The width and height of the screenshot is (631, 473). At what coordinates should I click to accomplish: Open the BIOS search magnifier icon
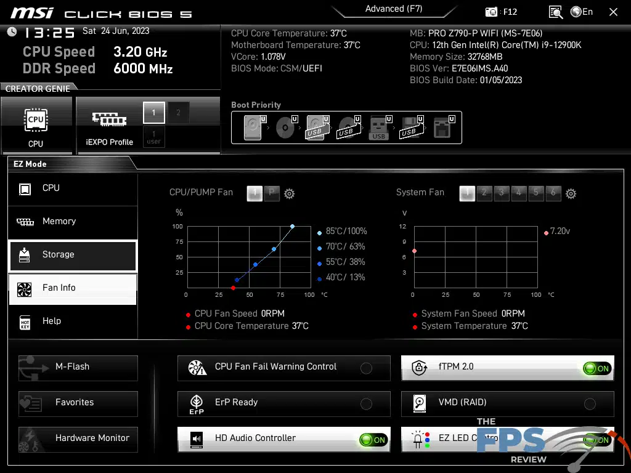click(x=555, y=12)
